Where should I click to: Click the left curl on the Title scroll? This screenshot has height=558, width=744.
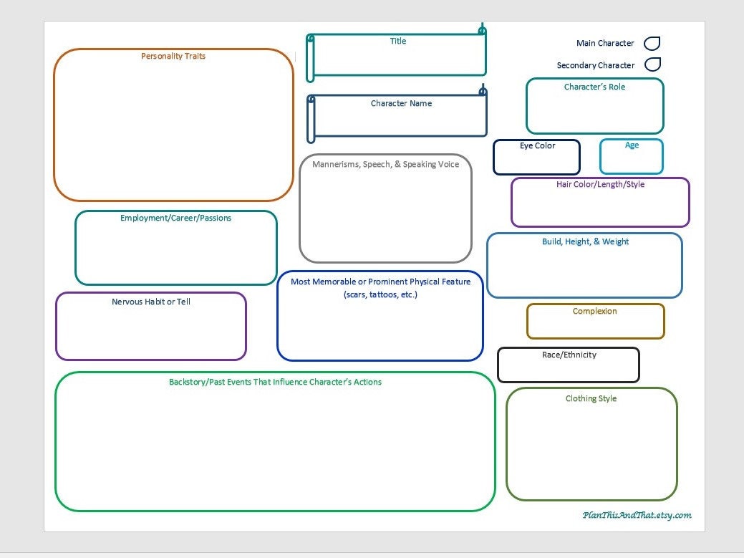(309, 54)
